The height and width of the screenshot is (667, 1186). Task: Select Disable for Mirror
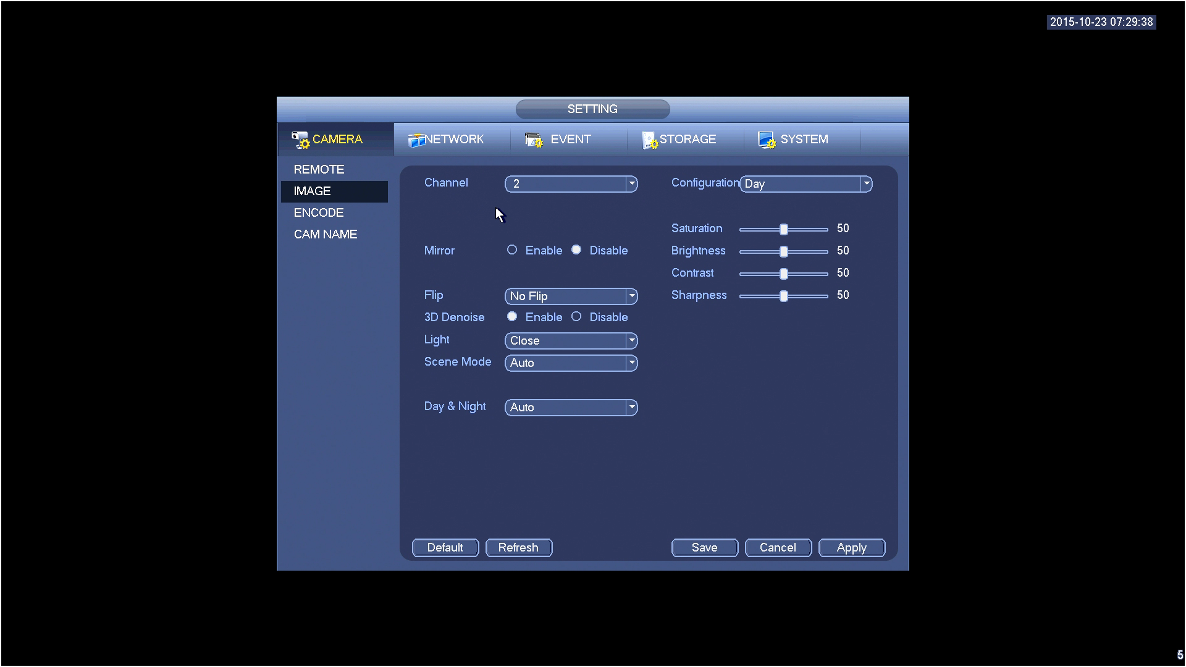[x=576, y=250]
